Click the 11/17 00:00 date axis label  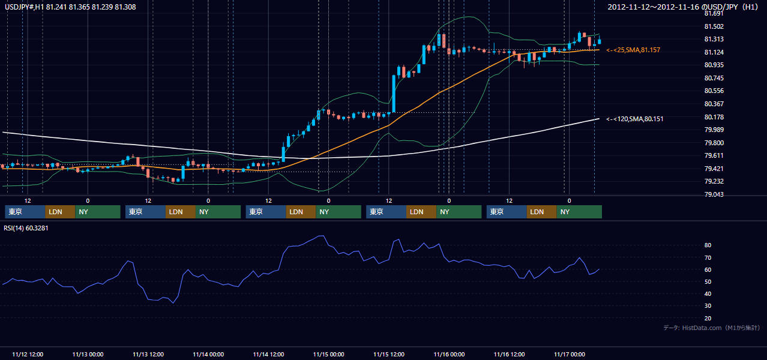570,354
